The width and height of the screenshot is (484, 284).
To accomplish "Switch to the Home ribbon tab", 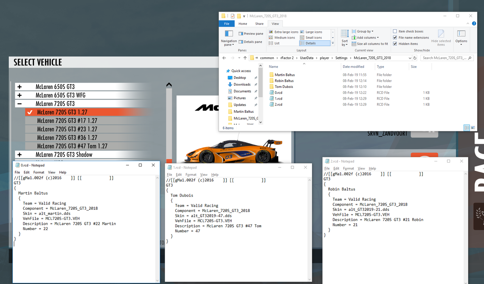I will [243, 24].
